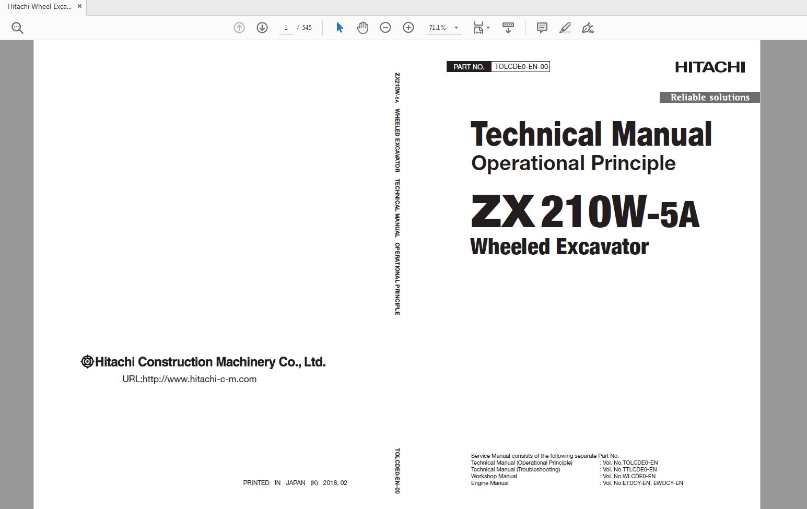Click the scrolling mode toolbar icon

coord(508,28)
